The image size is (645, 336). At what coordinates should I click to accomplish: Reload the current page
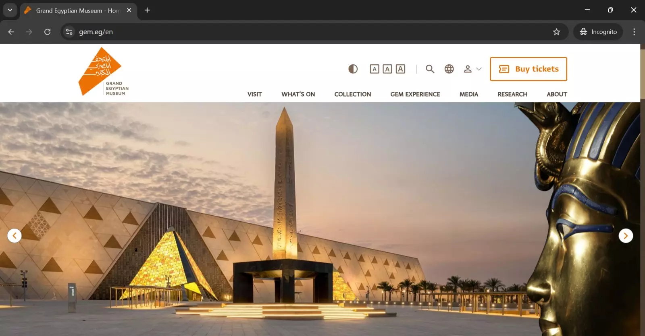click(x=47, y=32)
